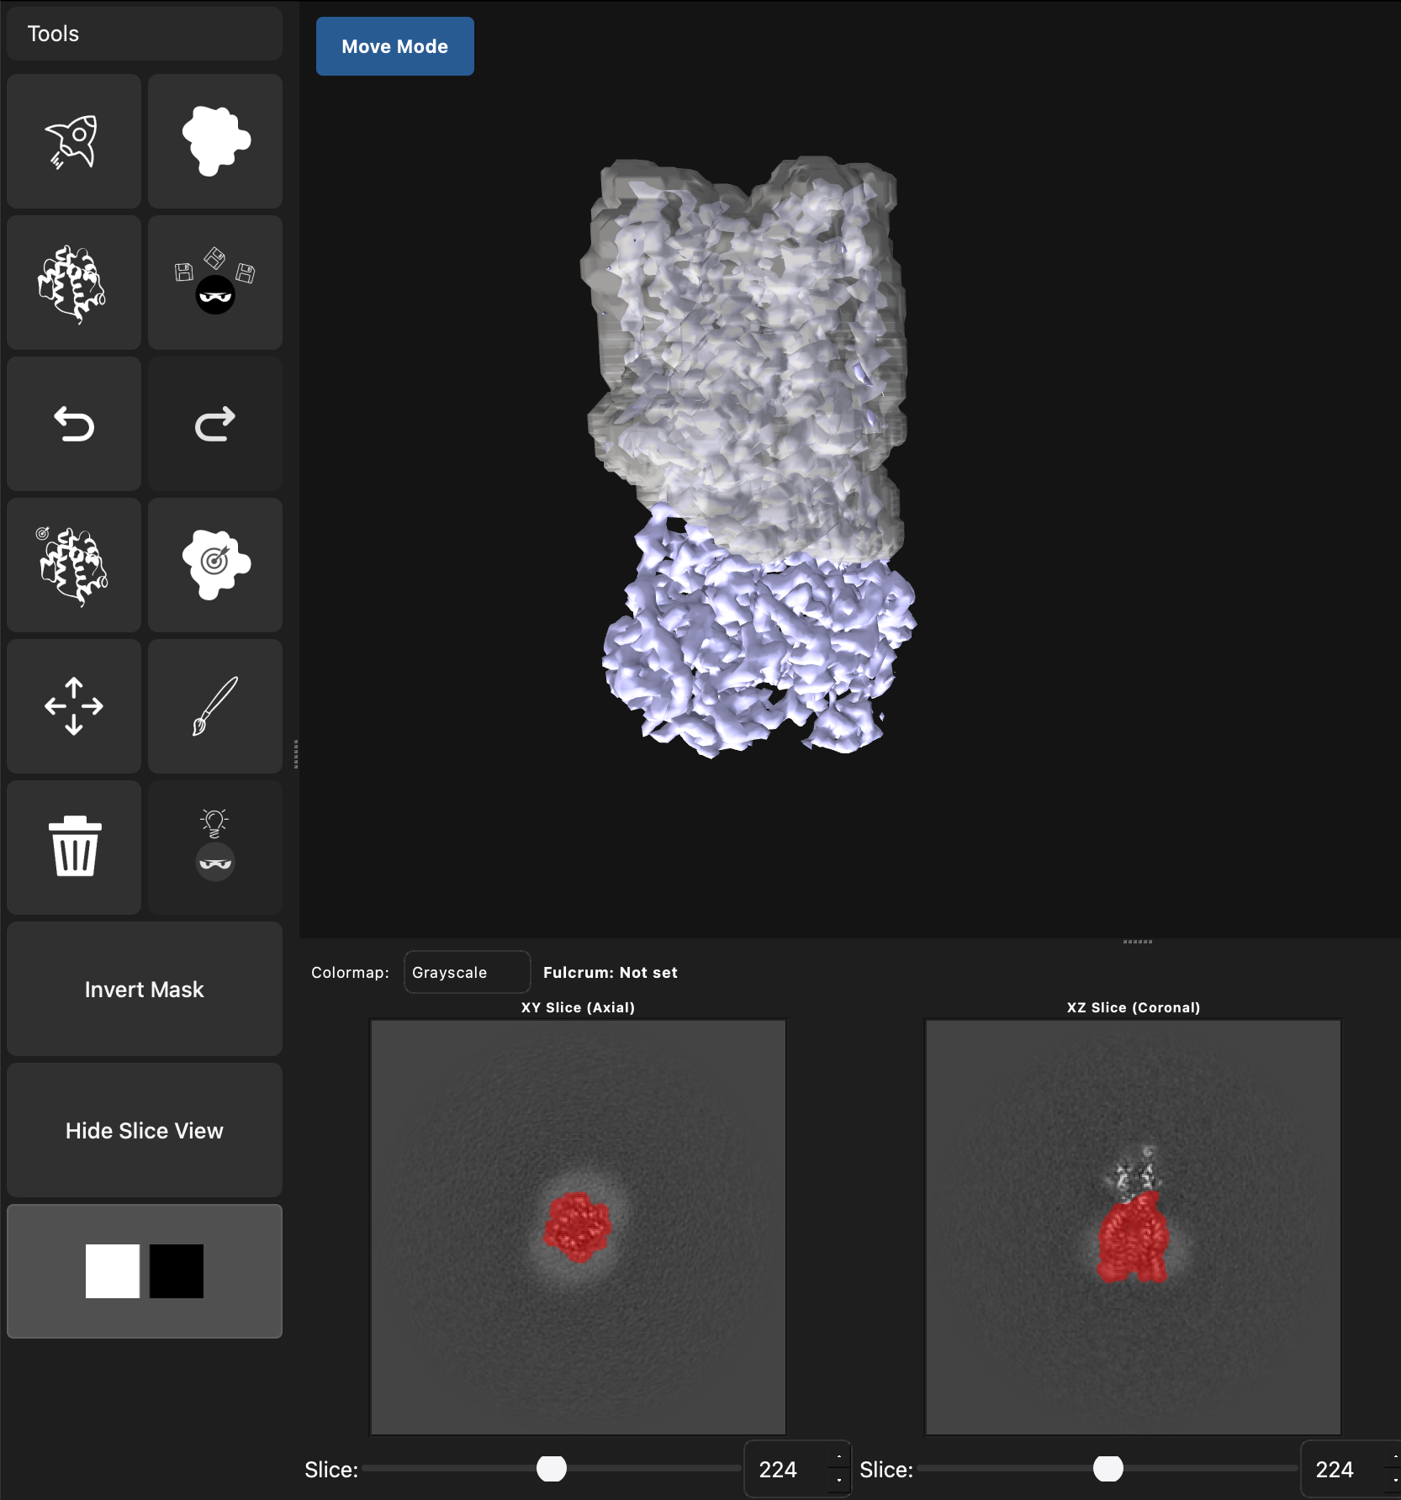
Task: Select the brain with target icon
Action: click(x=74, y=565)
